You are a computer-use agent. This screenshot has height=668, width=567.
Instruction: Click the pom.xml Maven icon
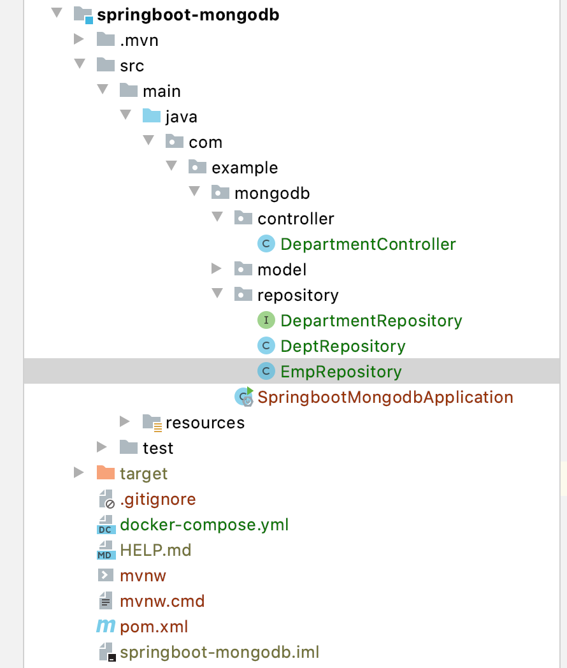[x=106, y=627]
